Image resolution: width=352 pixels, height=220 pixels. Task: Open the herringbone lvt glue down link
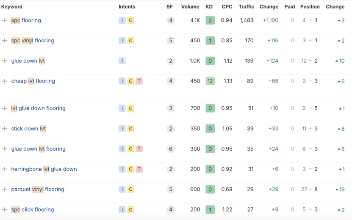coord(44,169)
